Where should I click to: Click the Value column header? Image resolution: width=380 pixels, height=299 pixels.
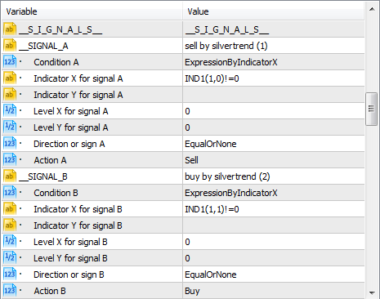point(274,11)
